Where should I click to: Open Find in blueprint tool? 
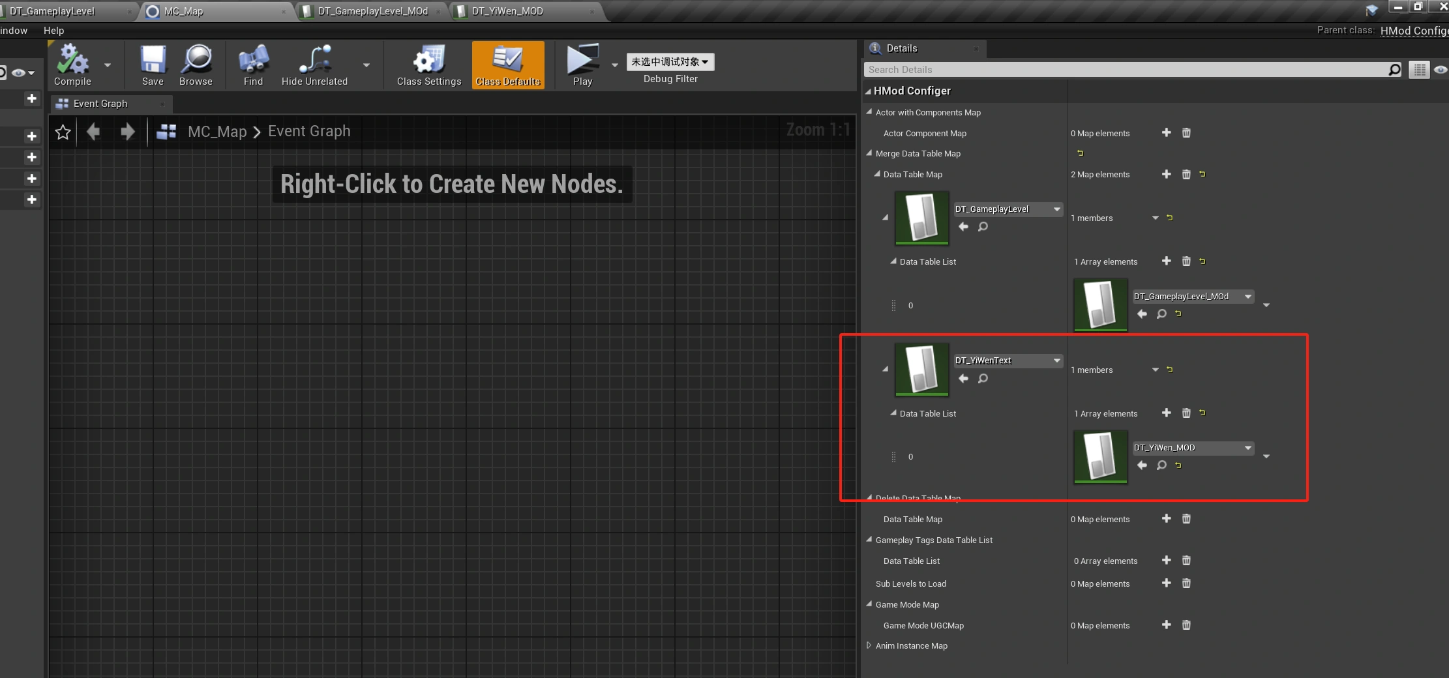click(253, 65)
